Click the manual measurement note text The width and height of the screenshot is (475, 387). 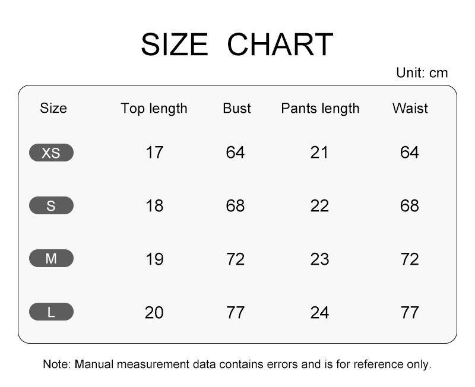(237, 364)
